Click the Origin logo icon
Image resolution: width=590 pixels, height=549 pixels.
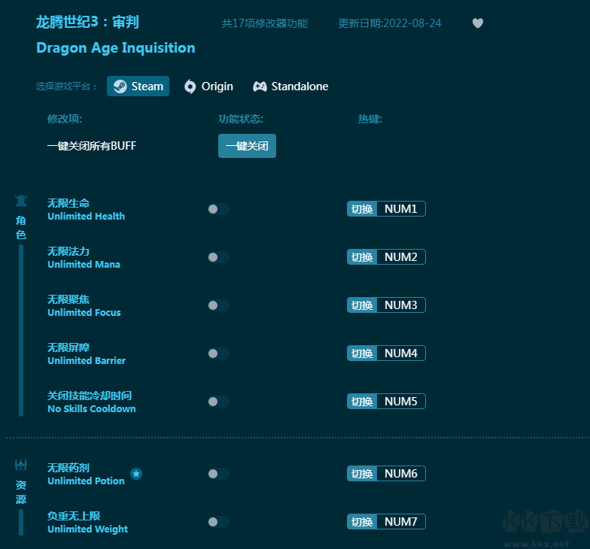point(190,86)
